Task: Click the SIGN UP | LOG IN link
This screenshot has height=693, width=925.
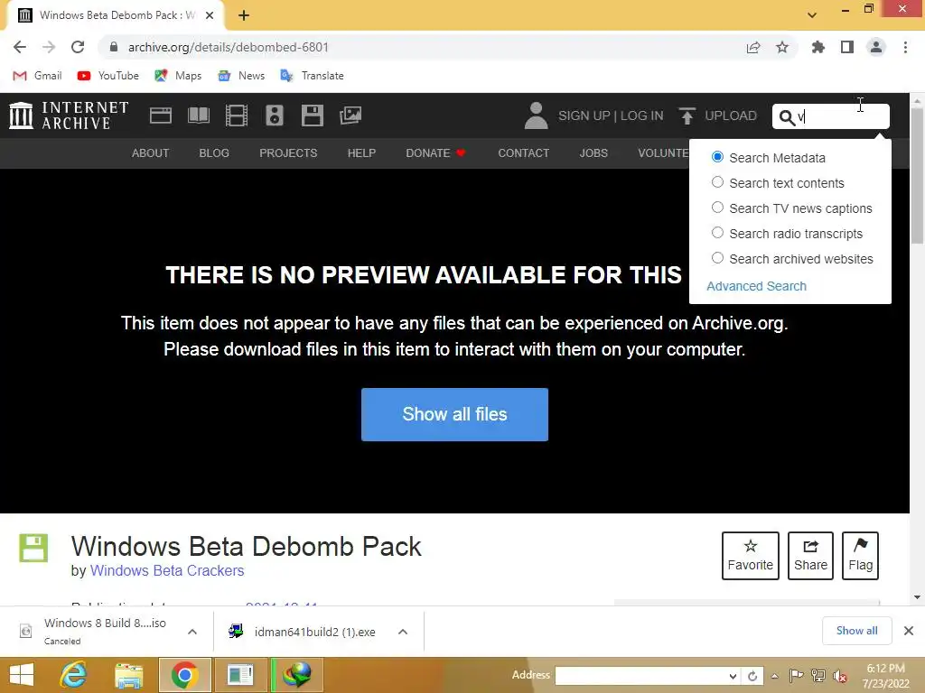Action: tap(611, 115)
